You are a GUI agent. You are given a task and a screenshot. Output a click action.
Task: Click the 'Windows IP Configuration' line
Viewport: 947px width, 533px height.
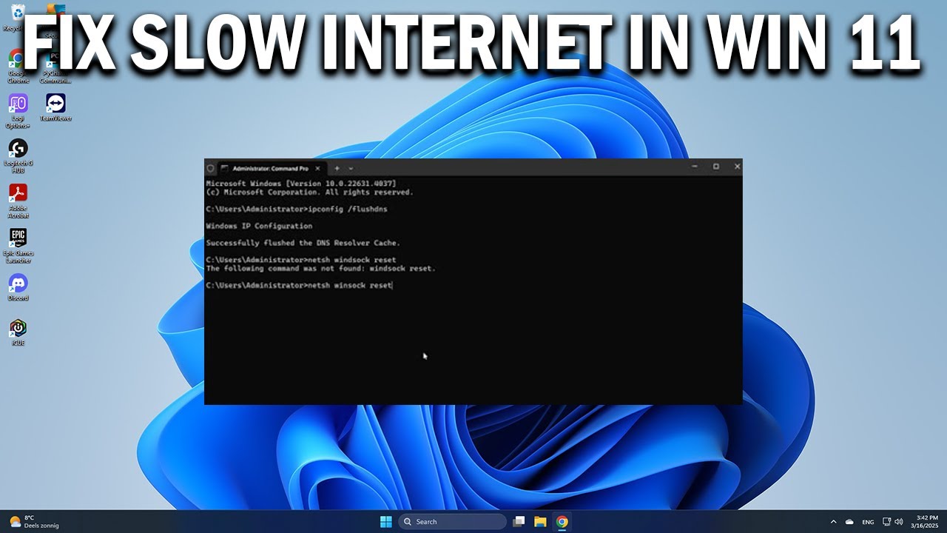(259, 226)
